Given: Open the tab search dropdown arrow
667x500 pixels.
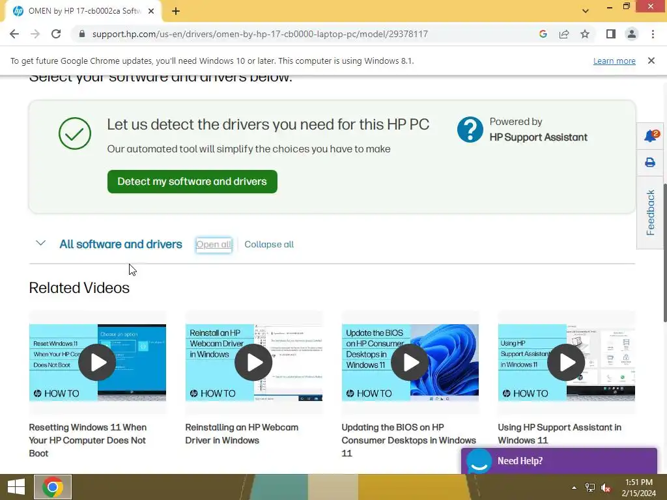Looking at the screenshot, I should tap(586, 11).
